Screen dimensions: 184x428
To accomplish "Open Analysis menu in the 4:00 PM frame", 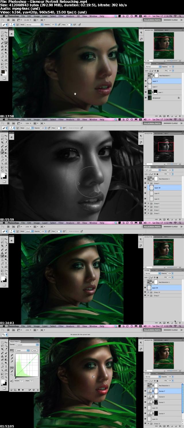I will pyautogui.click(x=70, y=326).
